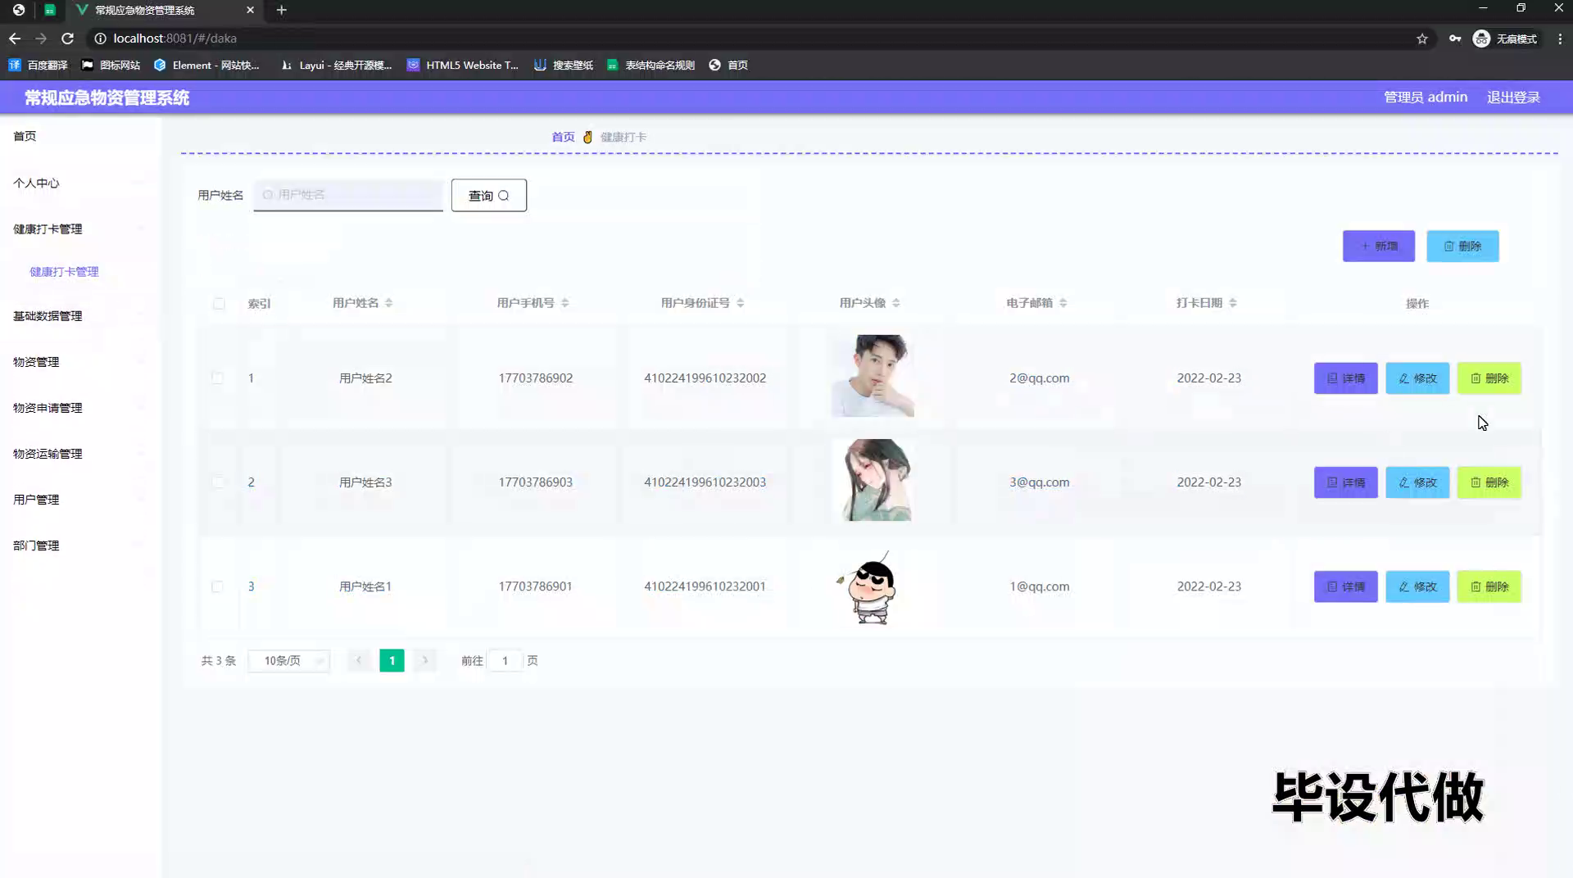Focus the 用户姓名 search input field

click(348, 195)
